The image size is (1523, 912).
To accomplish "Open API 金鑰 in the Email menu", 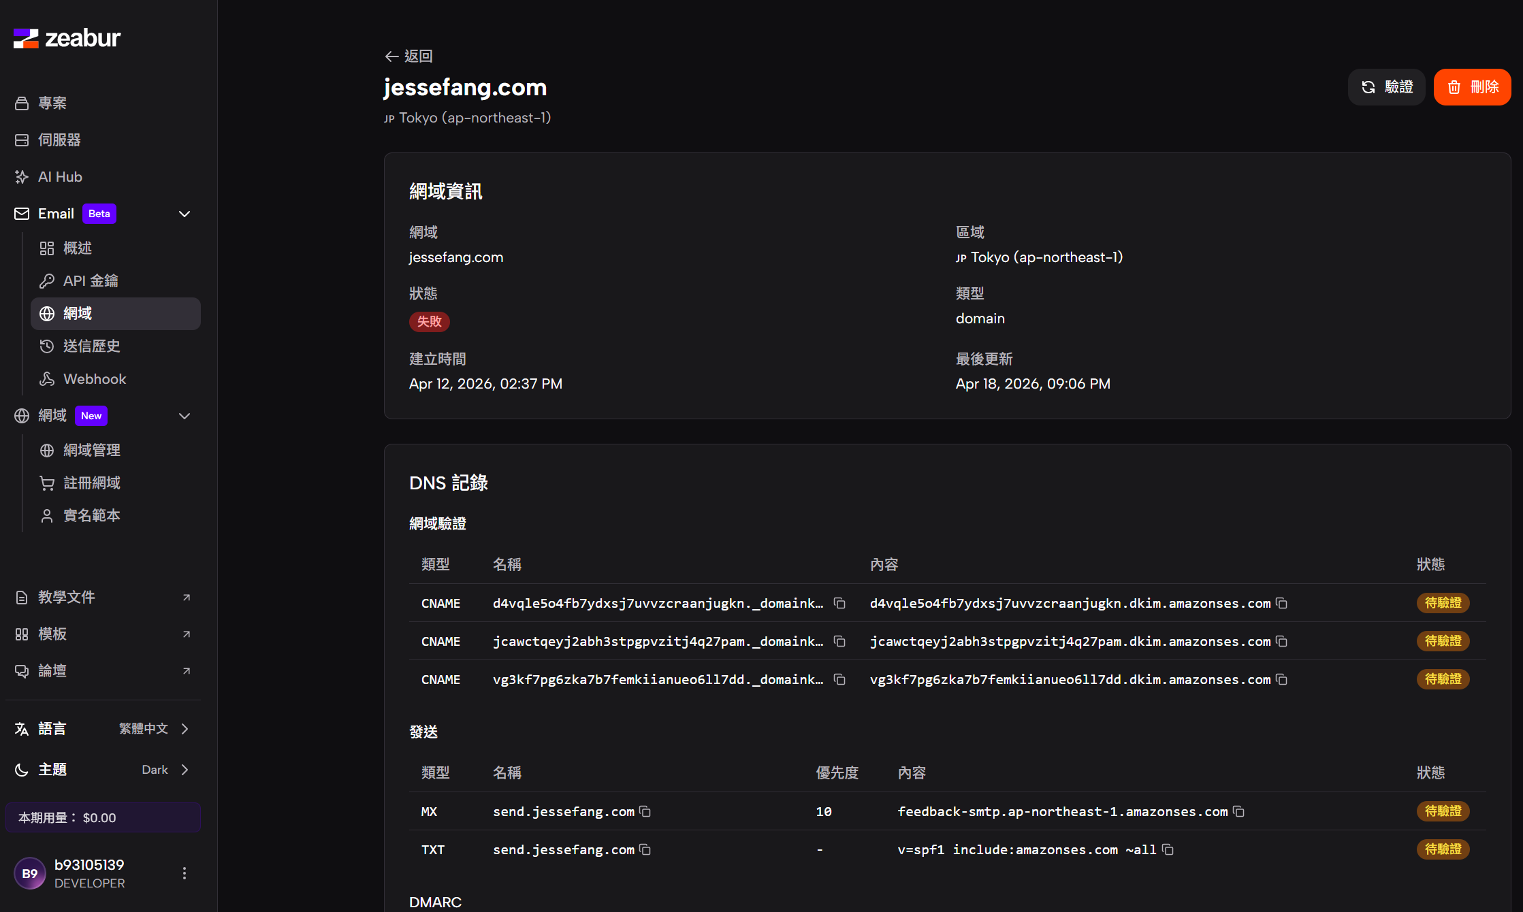I will [x=91, y=281].
